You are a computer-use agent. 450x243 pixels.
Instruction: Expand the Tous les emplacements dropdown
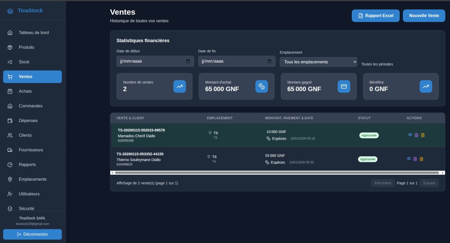click(318, 62)
